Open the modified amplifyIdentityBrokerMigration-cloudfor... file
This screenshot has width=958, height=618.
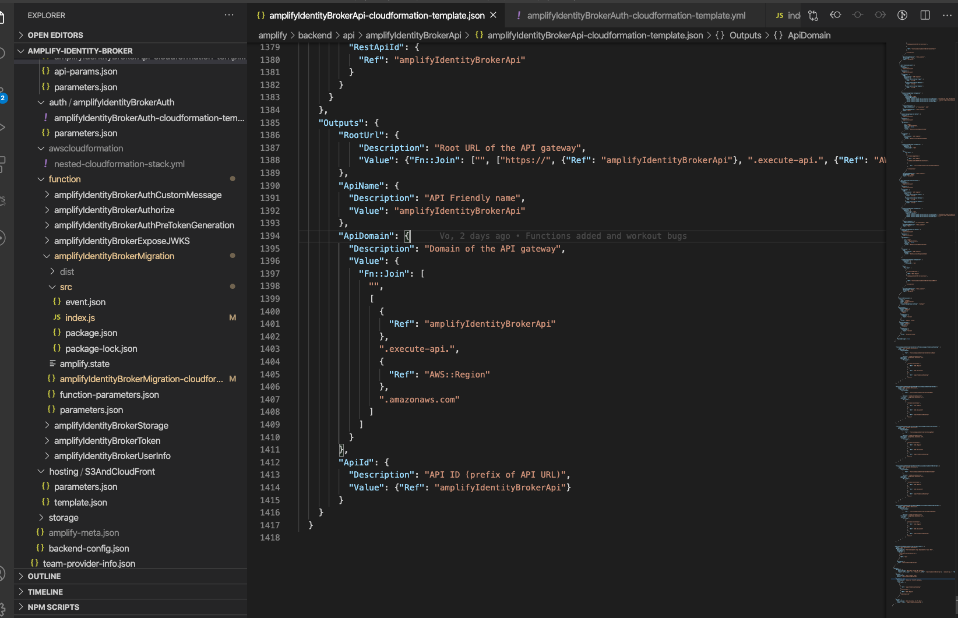(141, 379)
